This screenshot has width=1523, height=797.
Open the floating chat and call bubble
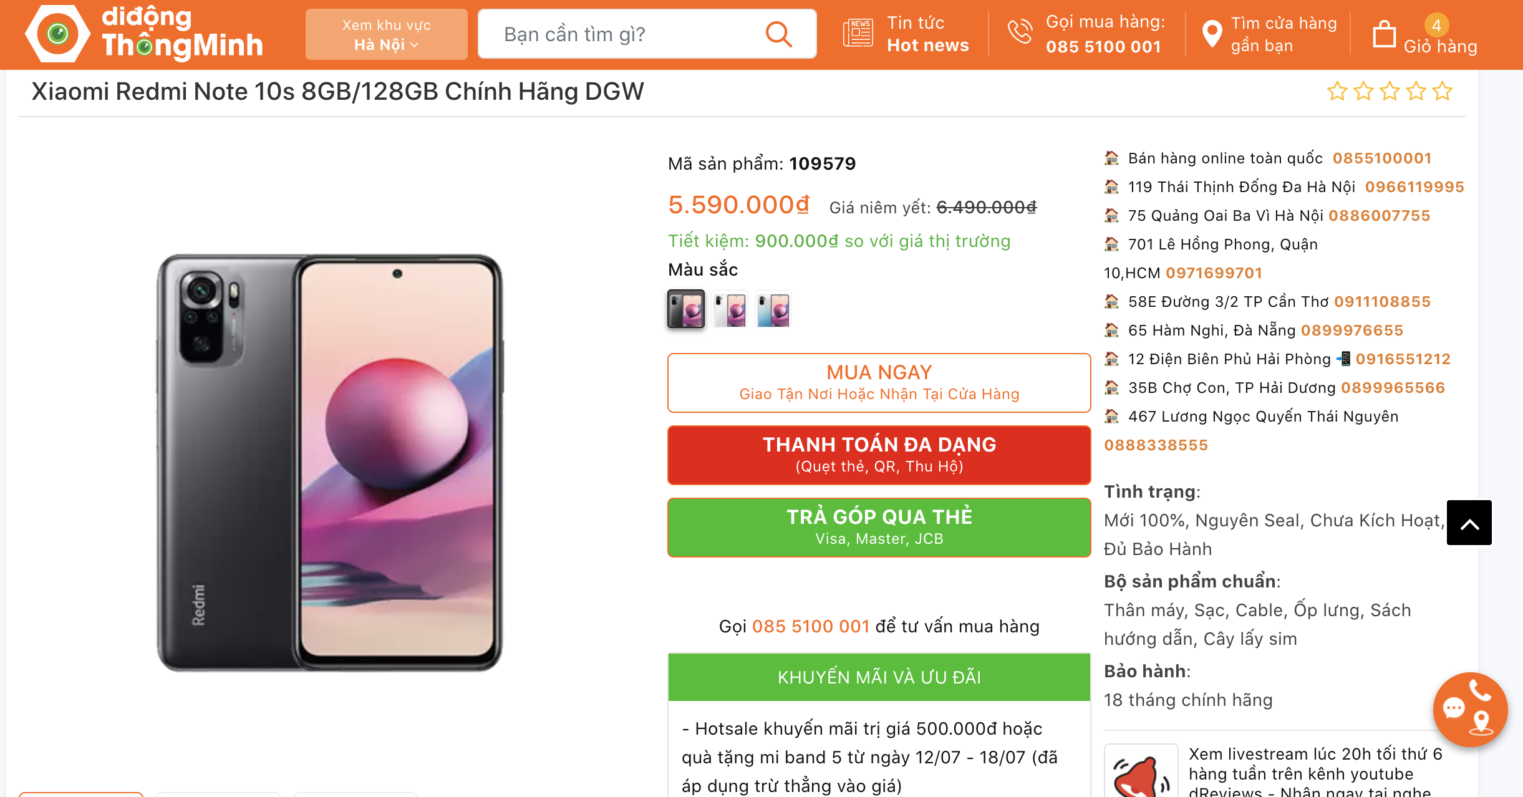click(1470, 709)
